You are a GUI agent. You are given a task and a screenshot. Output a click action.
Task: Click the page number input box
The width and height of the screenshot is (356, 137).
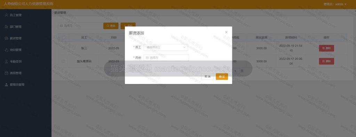click(235, 71)
